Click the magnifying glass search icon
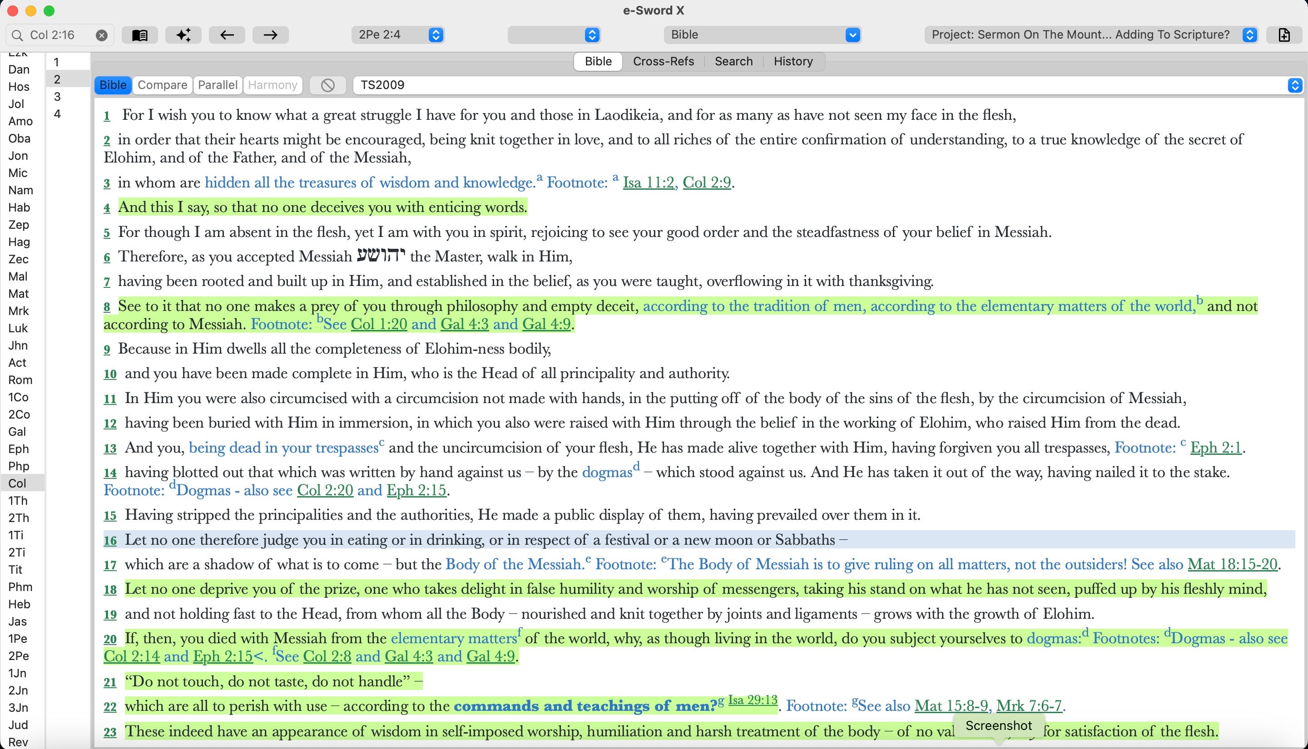This screenshot has width=1308, height=749. coord(17,35)
